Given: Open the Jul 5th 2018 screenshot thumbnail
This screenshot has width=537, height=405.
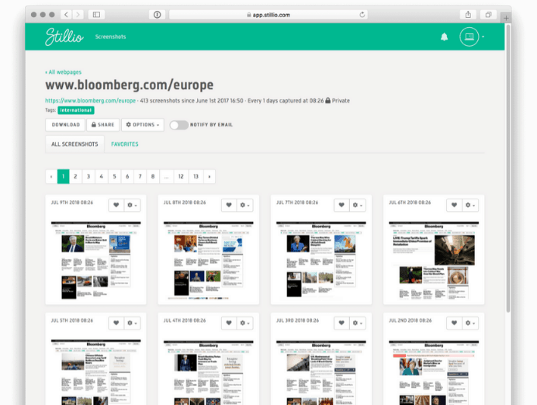Looking at the screenshot, I should click(x=96, y=372).
